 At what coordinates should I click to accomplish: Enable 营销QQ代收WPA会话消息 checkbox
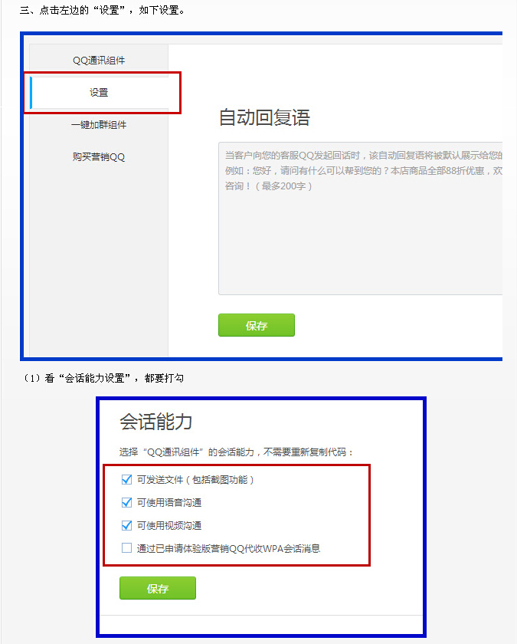pos(127,548)
